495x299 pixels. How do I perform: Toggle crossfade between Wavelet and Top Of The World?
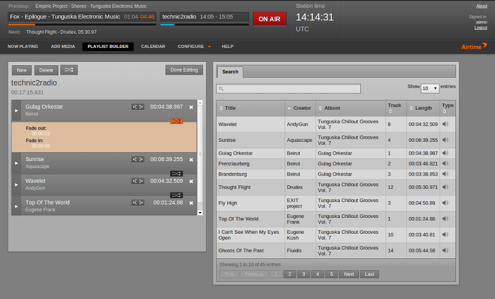[x=176, y=195]
